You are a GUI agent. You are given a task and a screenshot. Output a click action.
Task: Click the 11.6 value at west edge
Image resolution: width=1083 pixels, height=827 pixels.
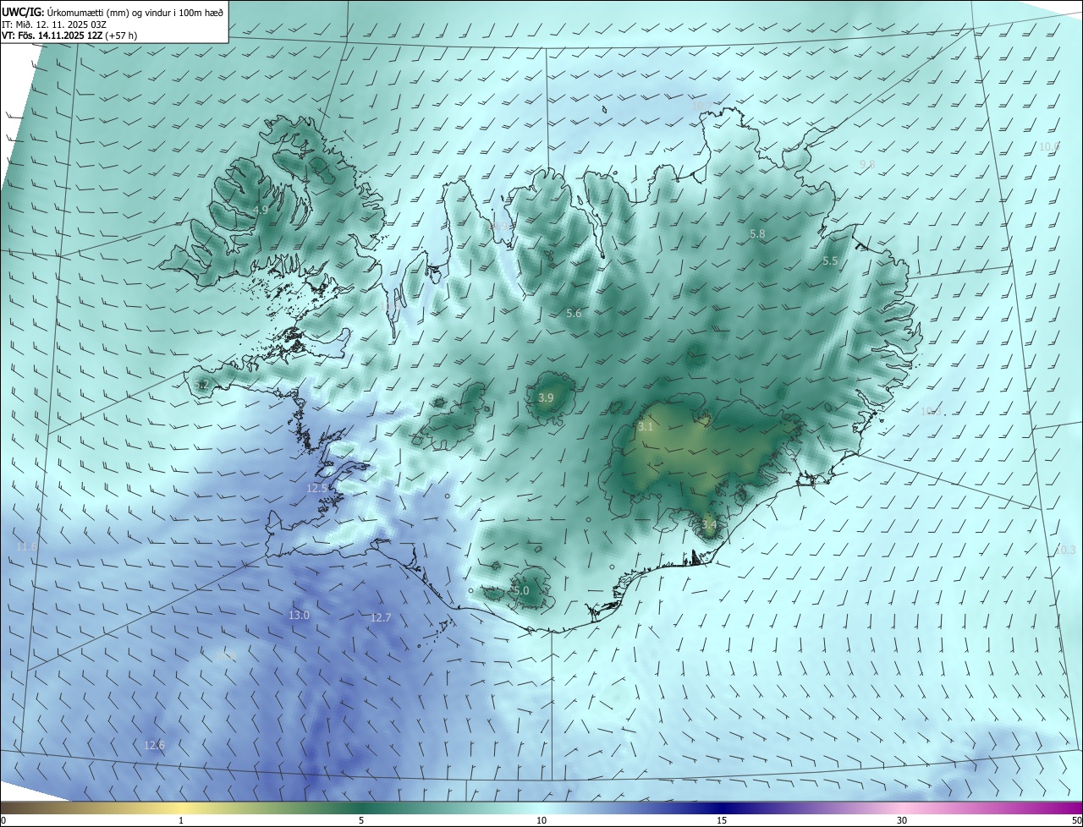pos(27,547)
